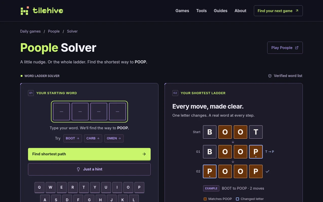323x202 pixels.
Task: Click the Verified word list text
Action: 288,76
